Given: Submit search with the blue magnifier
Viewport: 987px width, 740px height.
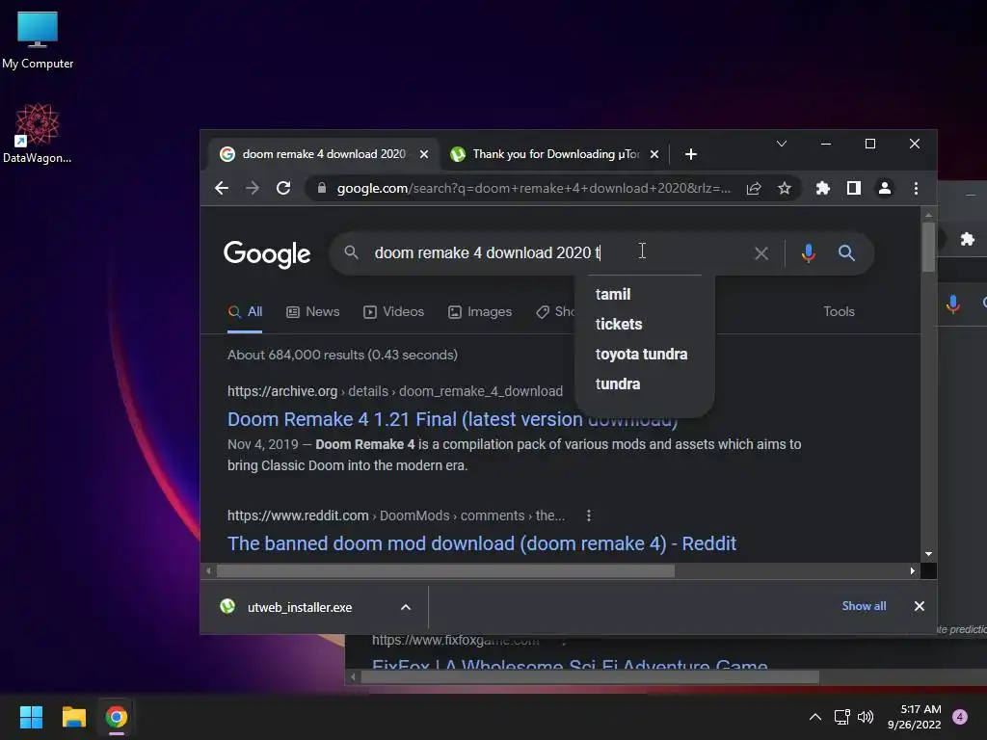Looking at the screenshot, I should click(846, 253).
